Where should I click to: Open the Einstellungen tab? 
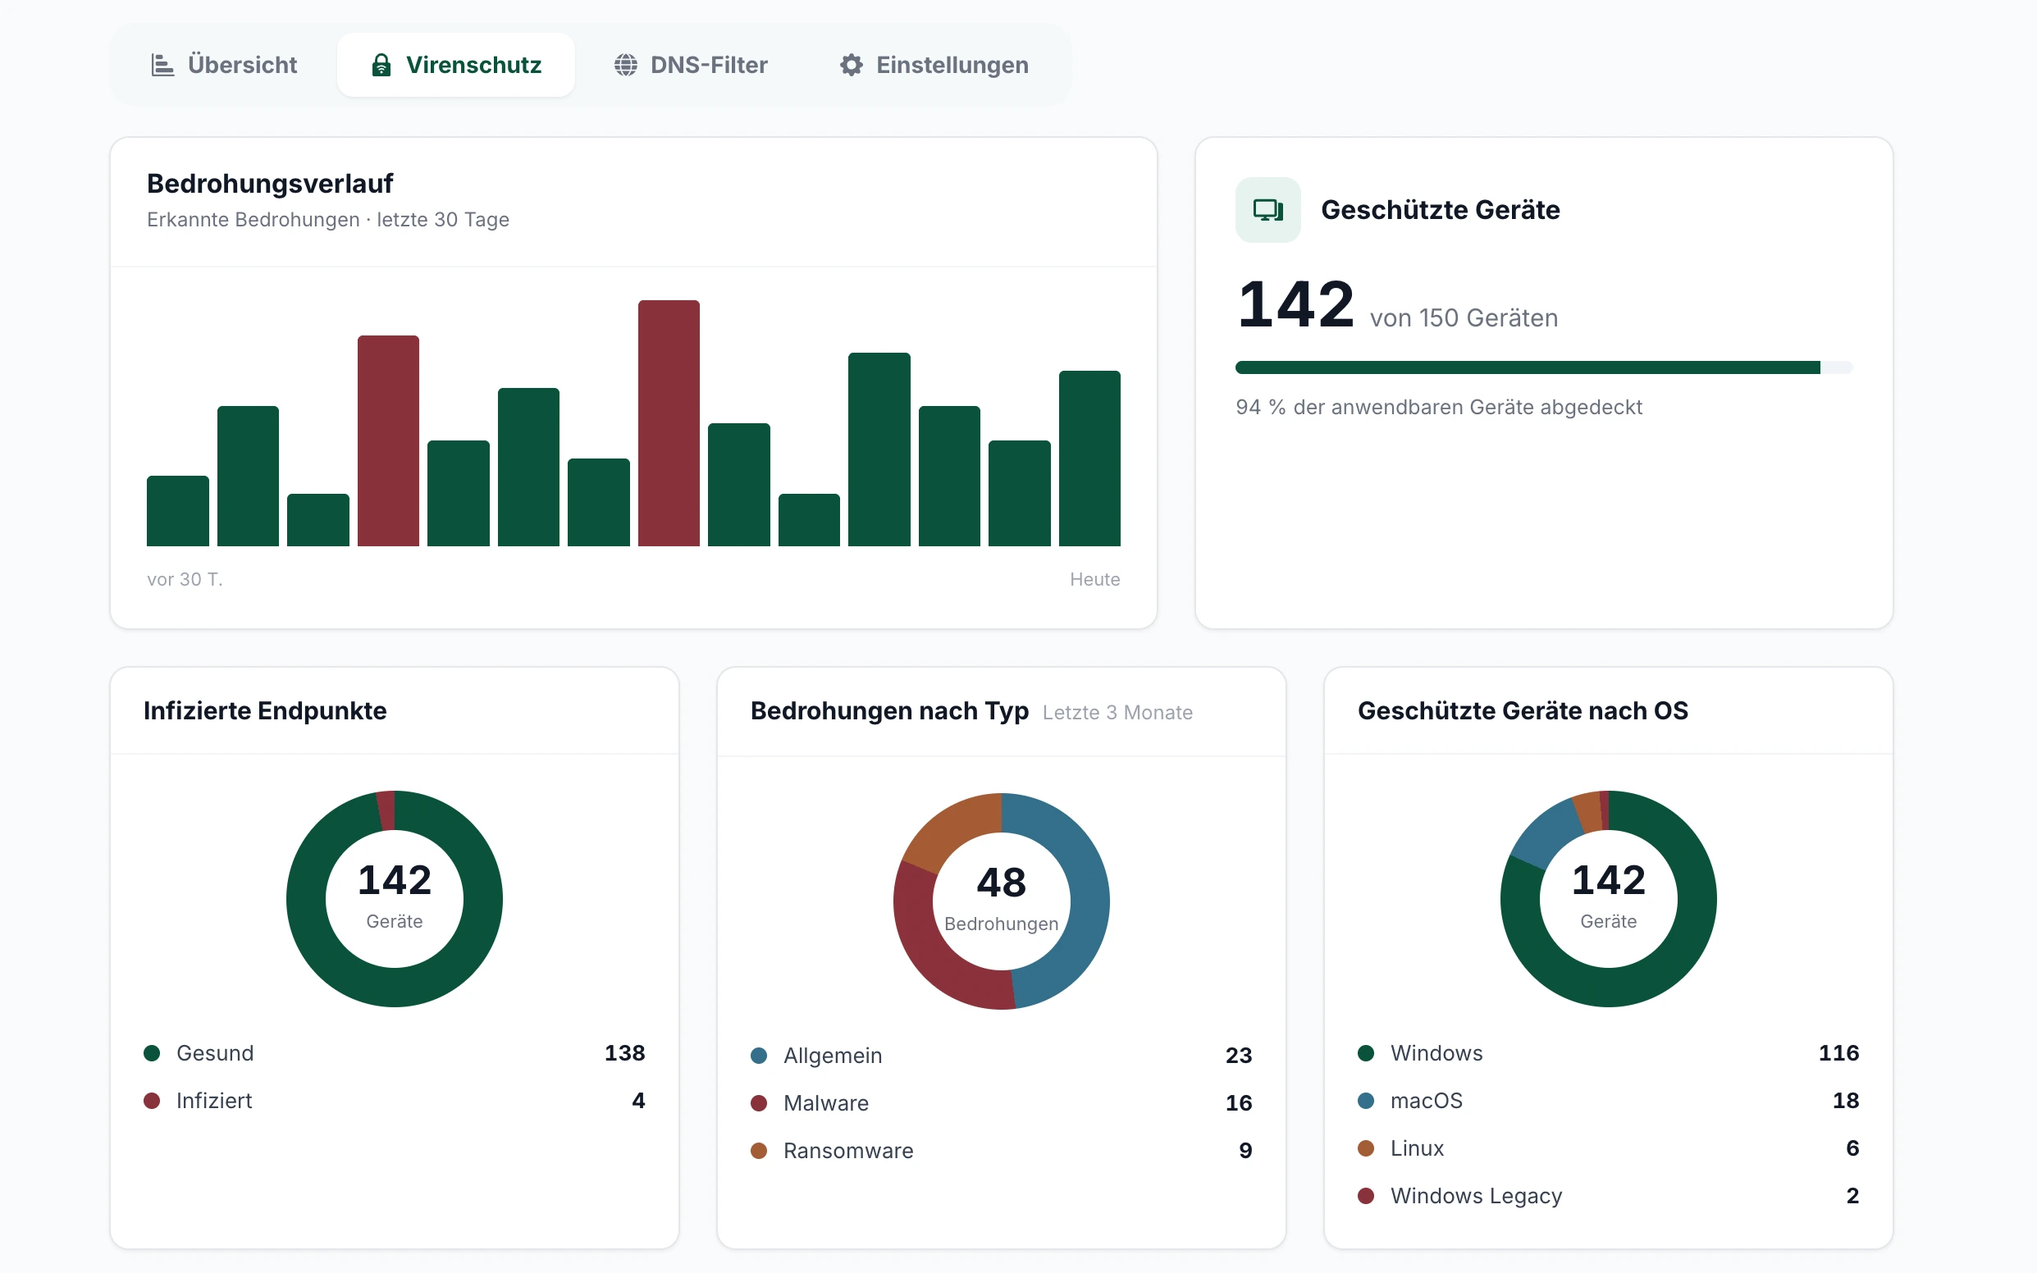coord(933,65)
